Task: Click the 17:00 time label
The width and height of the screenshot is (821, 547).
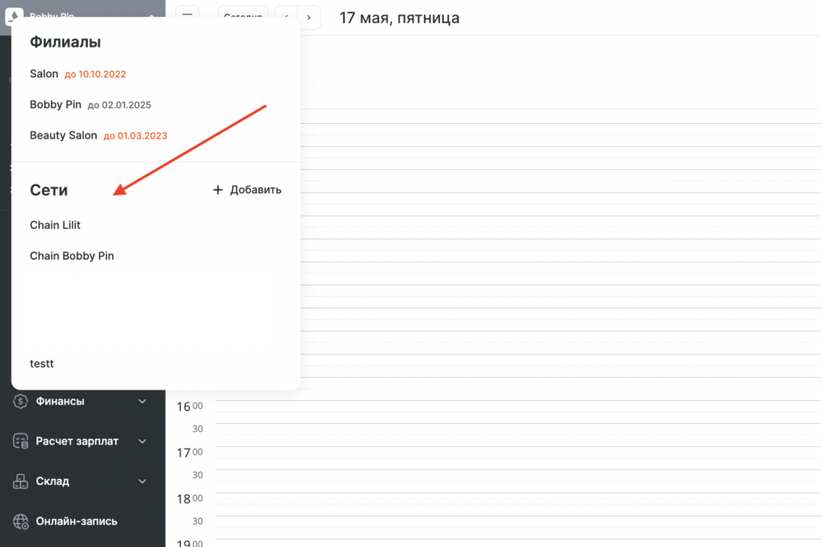Action: tap(190, 453)
